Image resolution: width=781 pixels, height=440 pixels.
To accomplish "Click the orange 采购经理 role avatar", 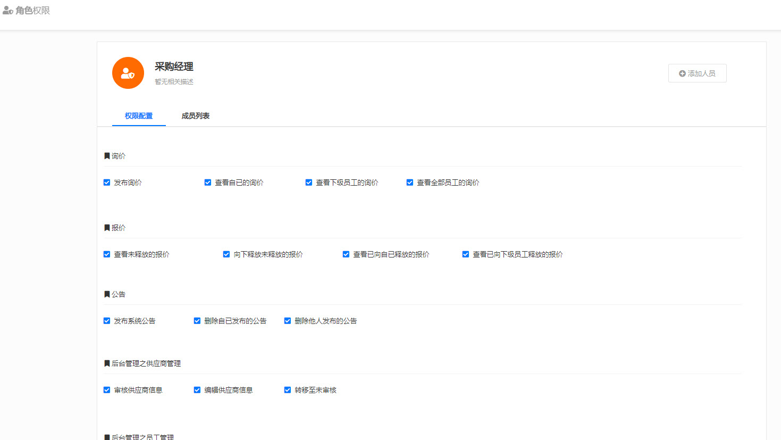I will click(128, 73).
